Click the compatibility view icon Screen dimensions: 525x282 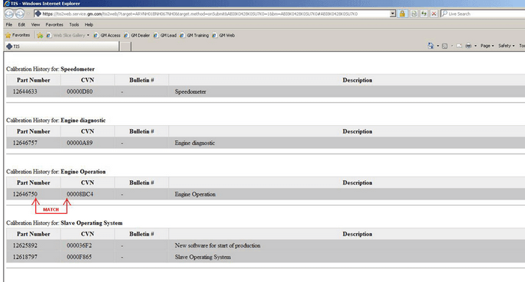(x=414, y=13)
